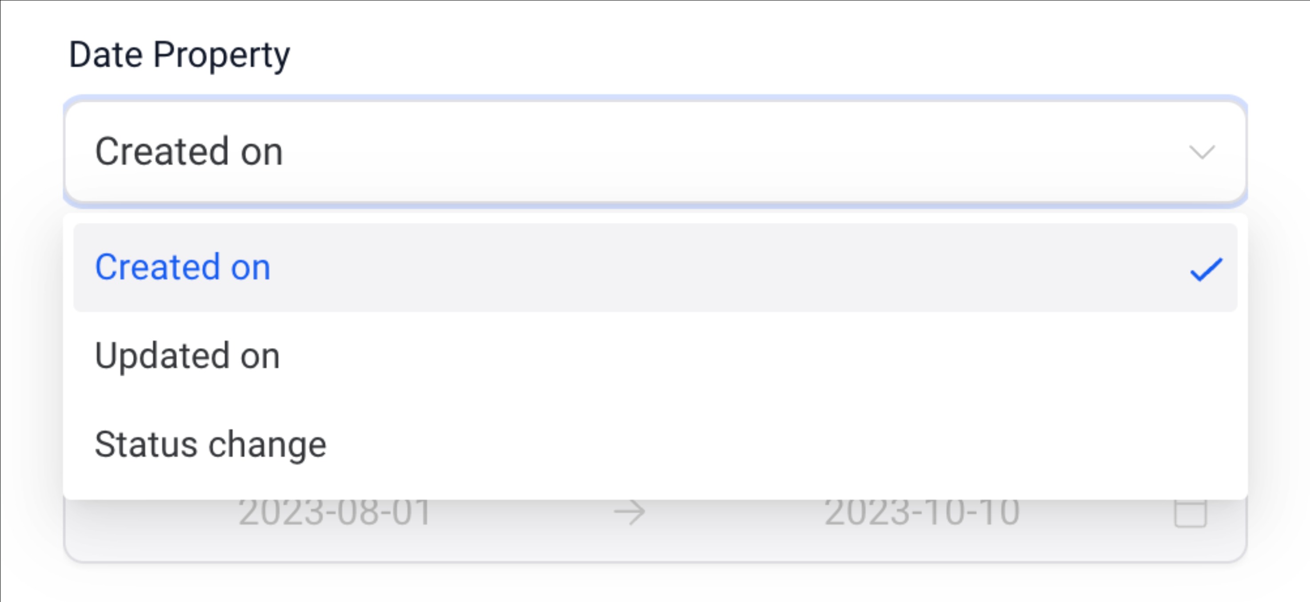
Task: Click the calendar icon in date range field
Action: point(1190,513)
